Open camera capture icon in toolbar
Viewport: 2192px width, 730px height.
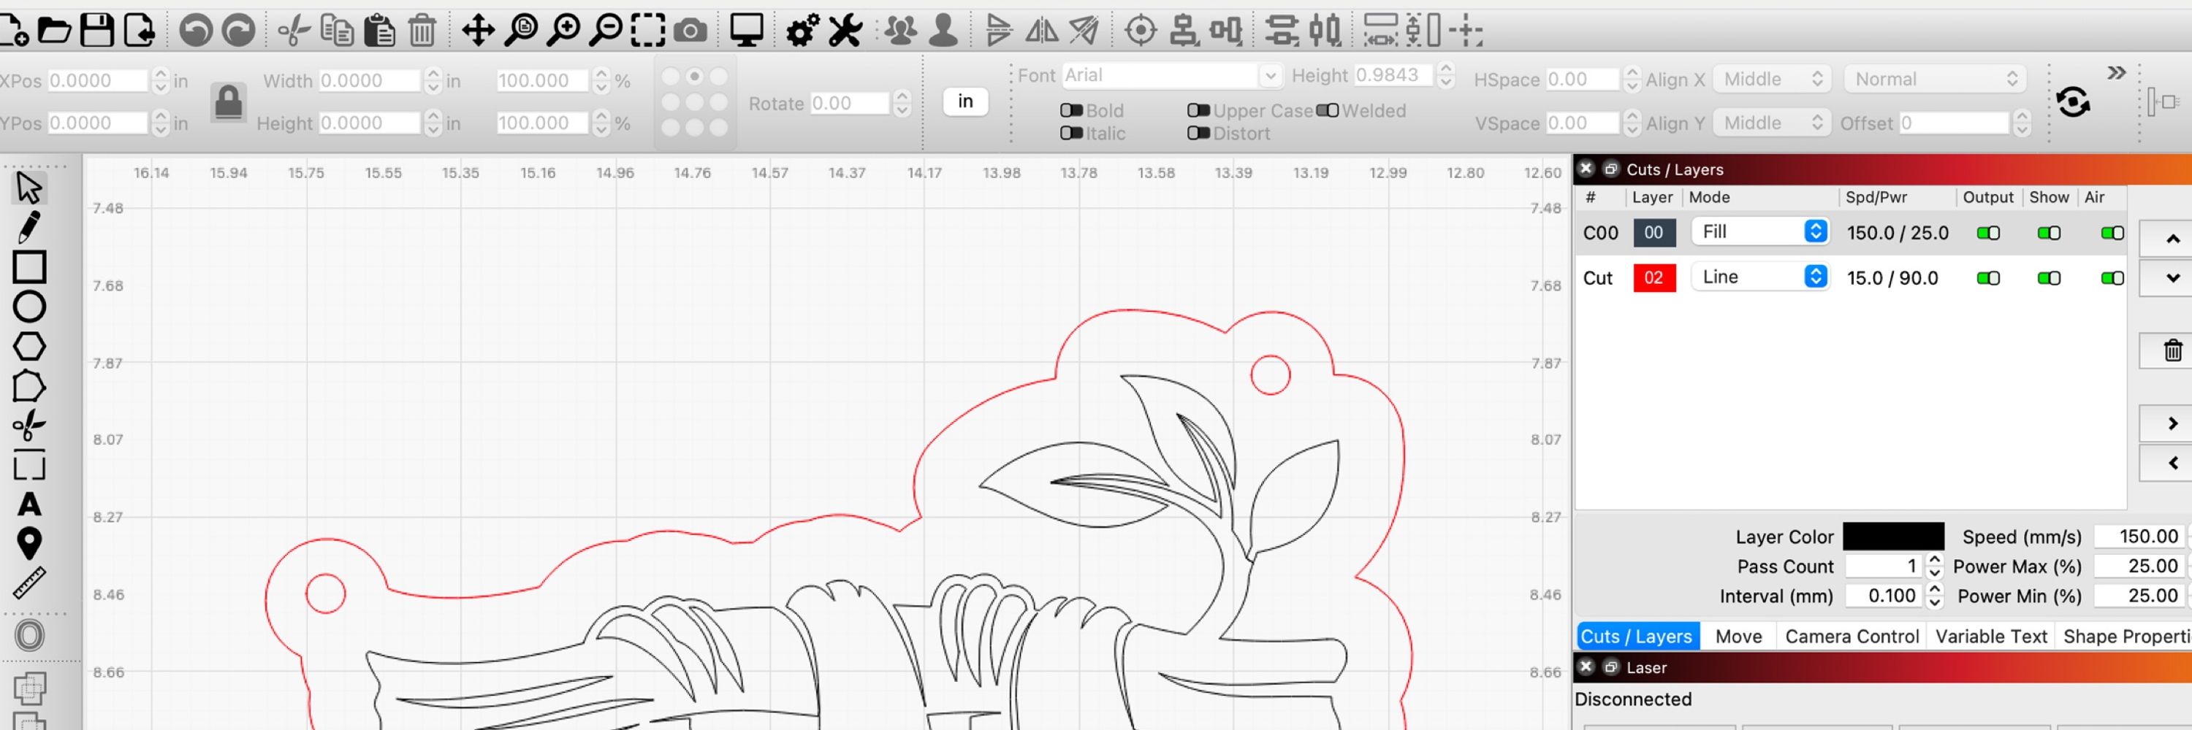tap(690, 32)
